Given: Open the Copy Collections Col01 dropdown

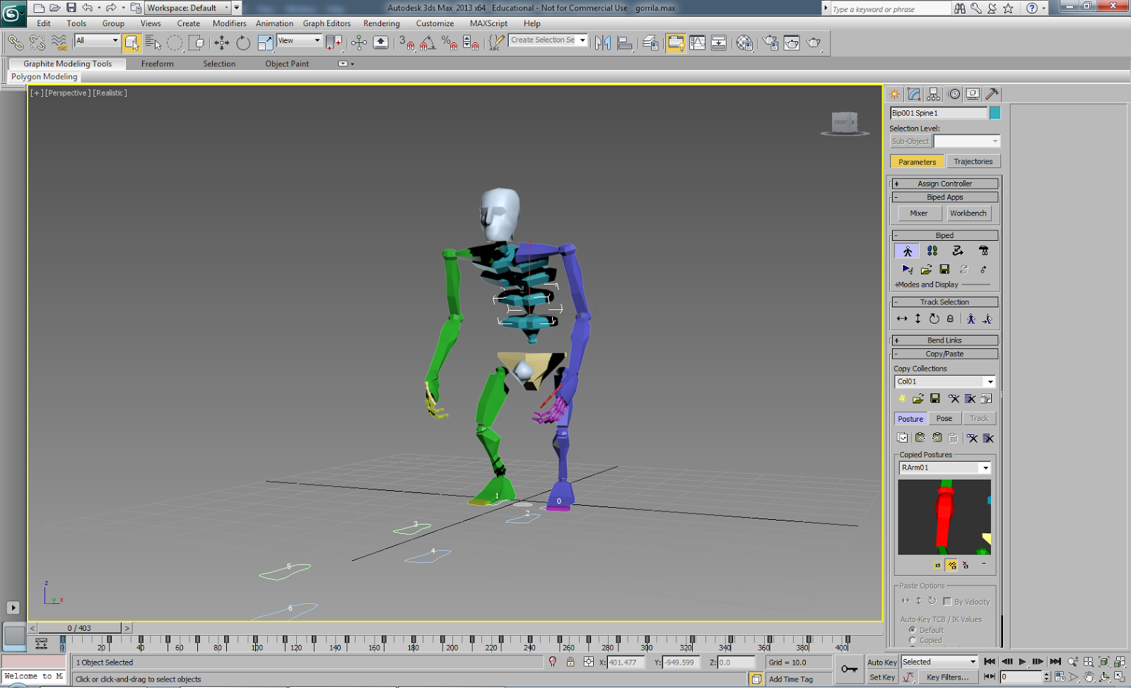Looking at the screenshot, I should (990, 382).
